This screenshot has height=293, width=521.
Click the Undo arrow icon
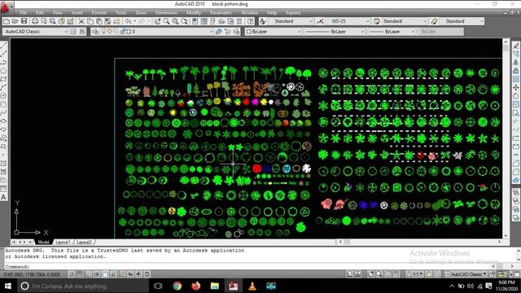[x=128, y=21]
